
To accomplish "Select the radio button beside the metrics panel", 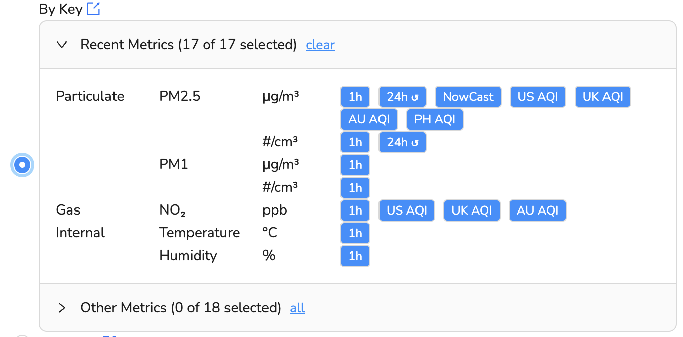I will 22,164.
